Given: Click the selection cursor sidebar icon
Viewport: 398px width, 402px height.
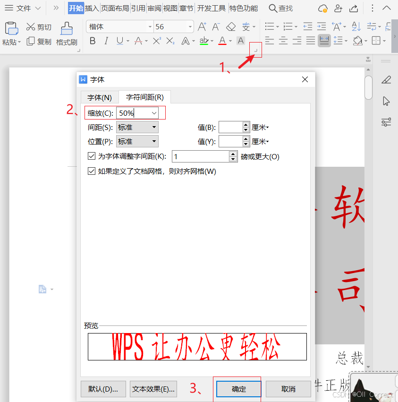Looking at the screenshot, I should (x=386, y=101).
